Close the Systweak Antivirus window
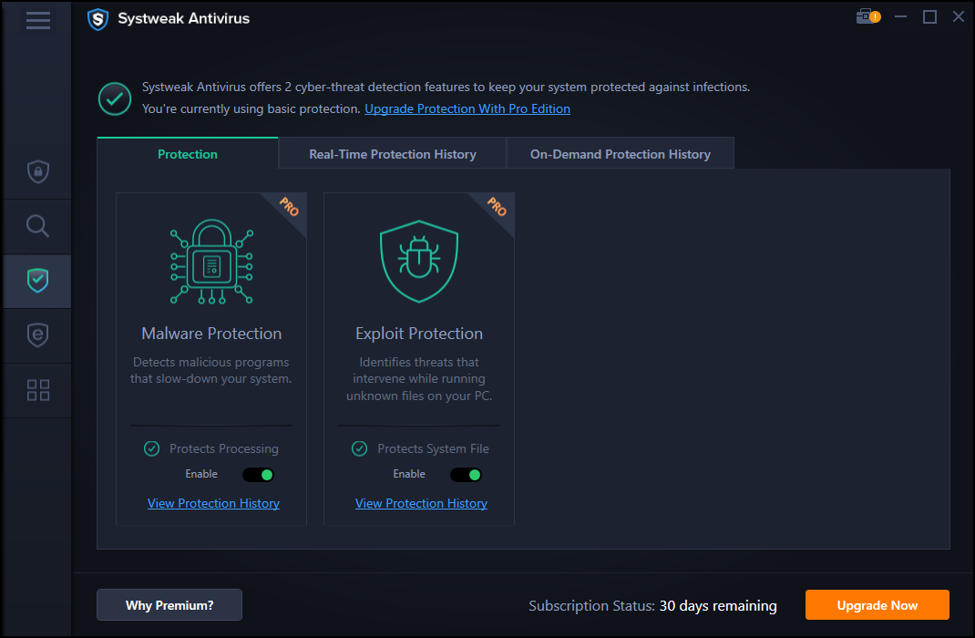Screen dimensions: 975x638 point(959,16)
